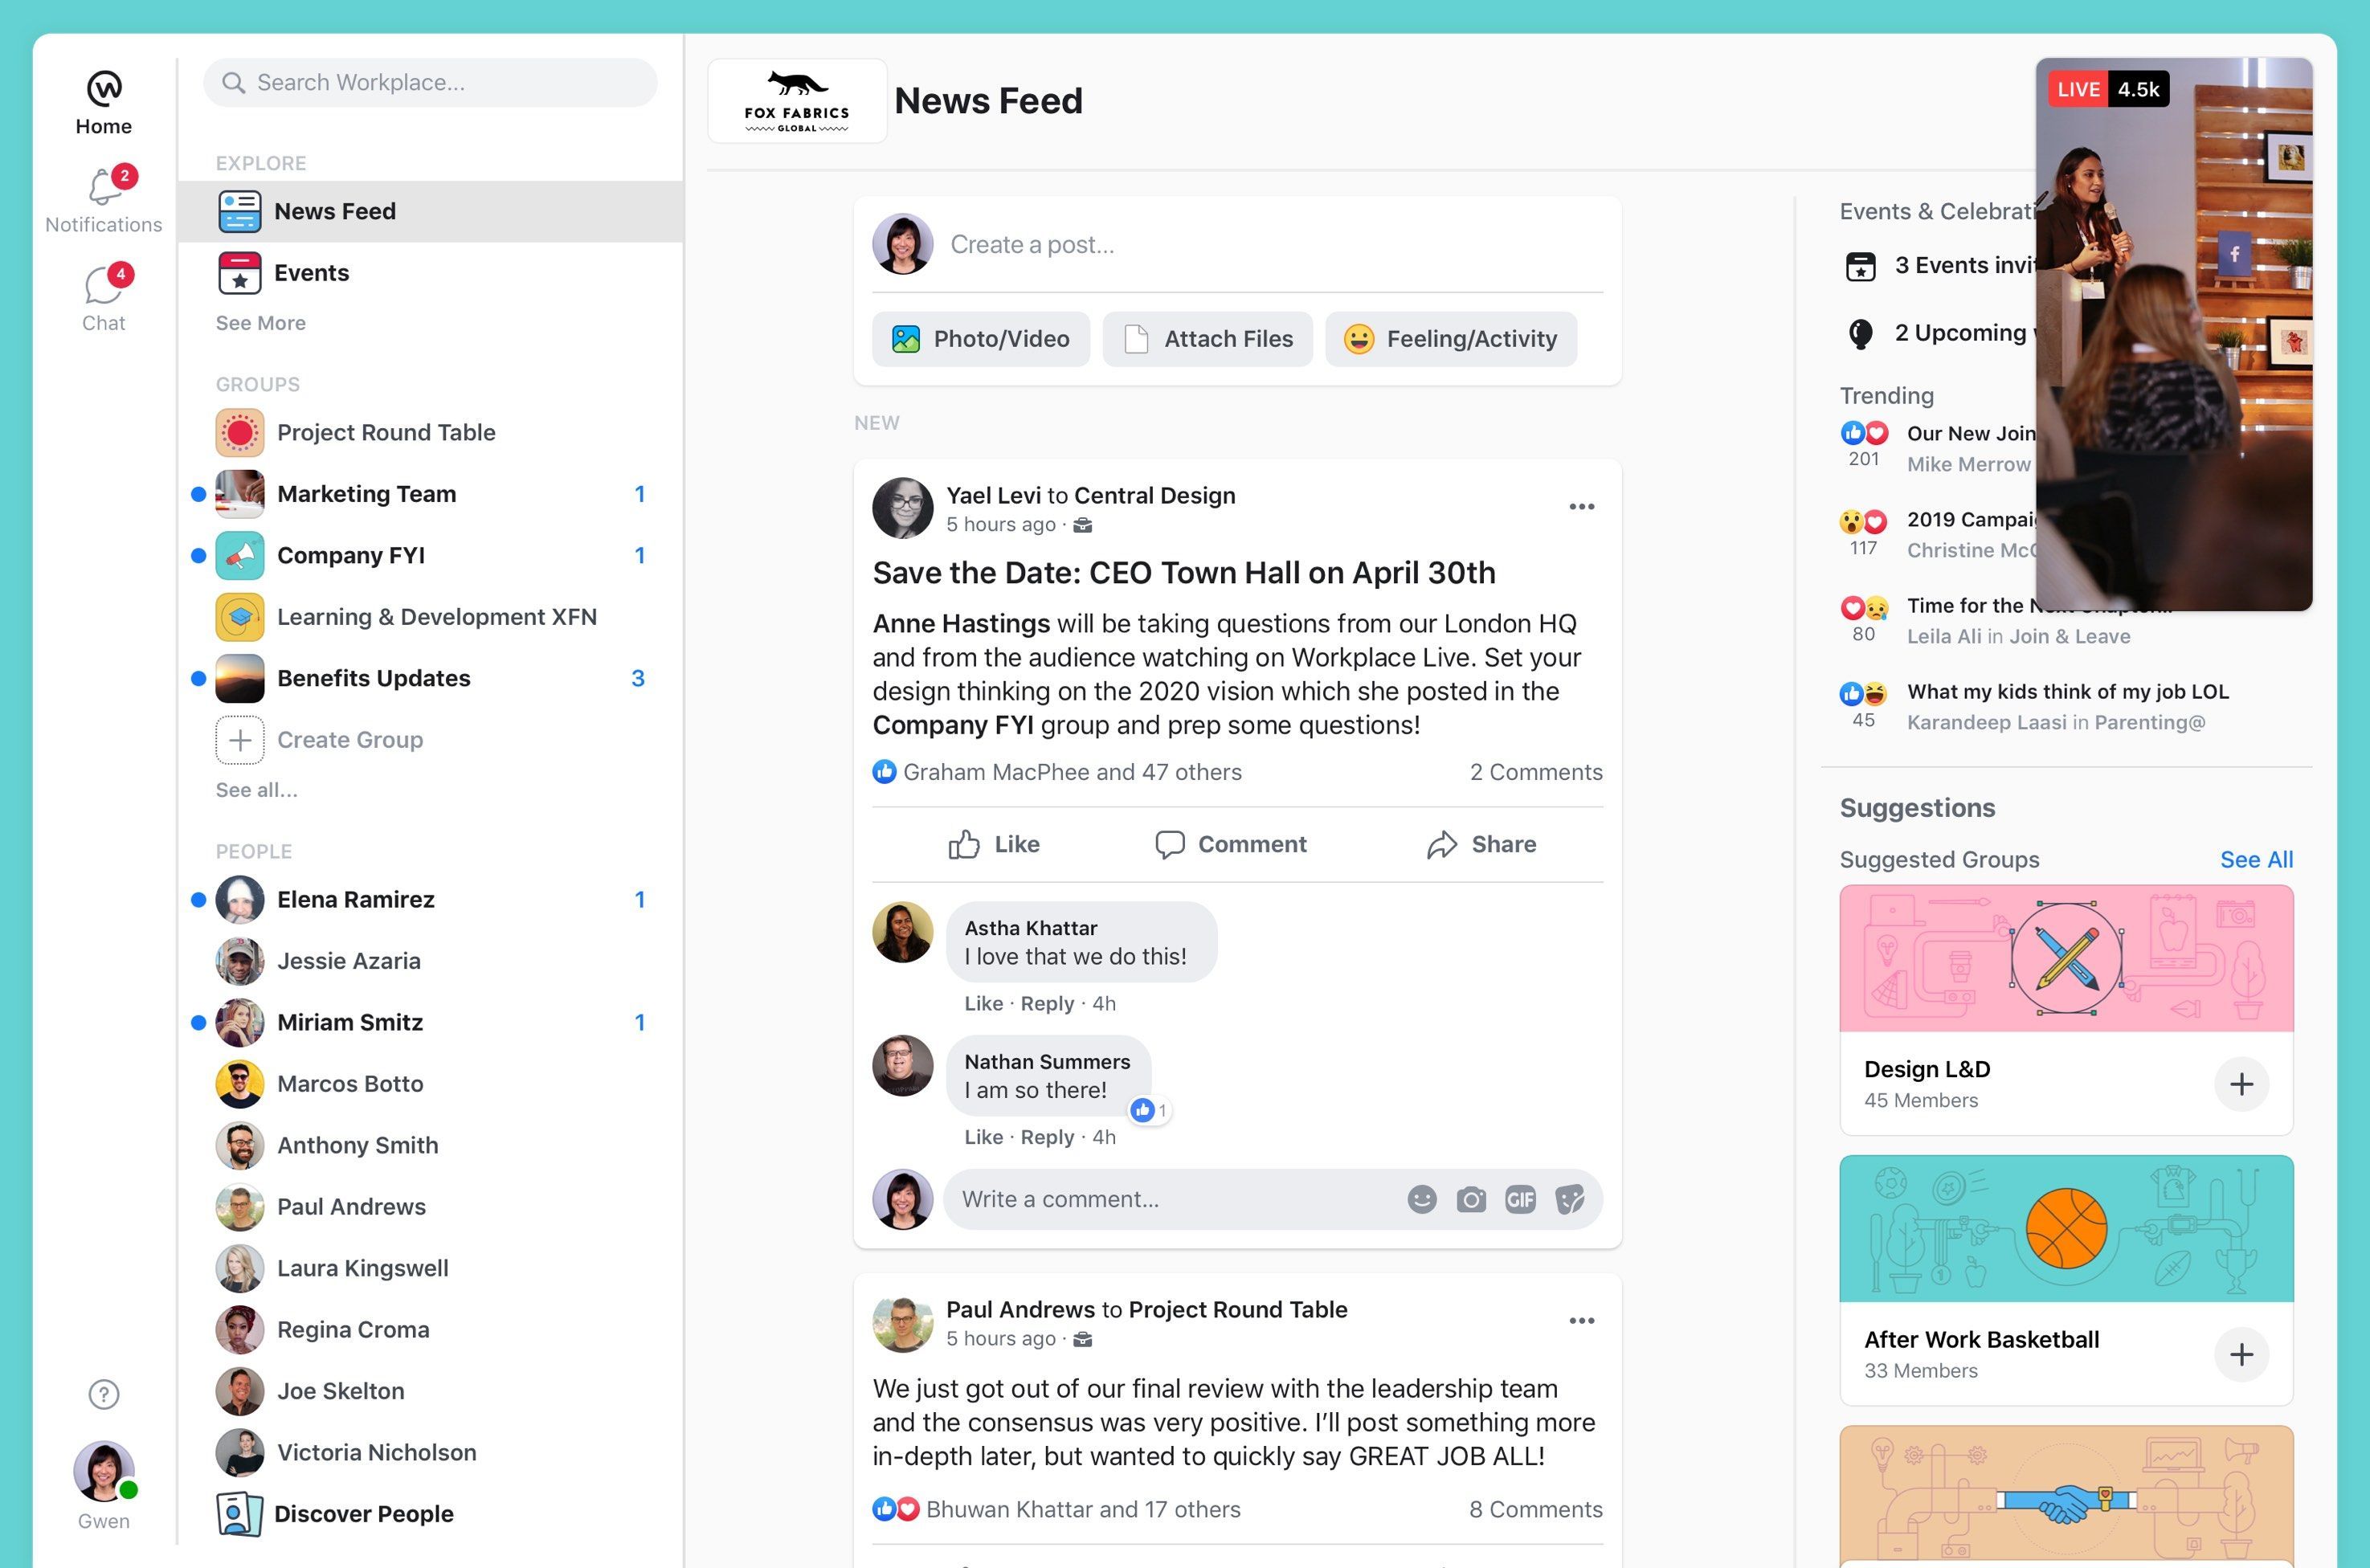Open Gwen's profile avatar
The width and height of the screenshot is (2370, 1568).
point(104,1471)
